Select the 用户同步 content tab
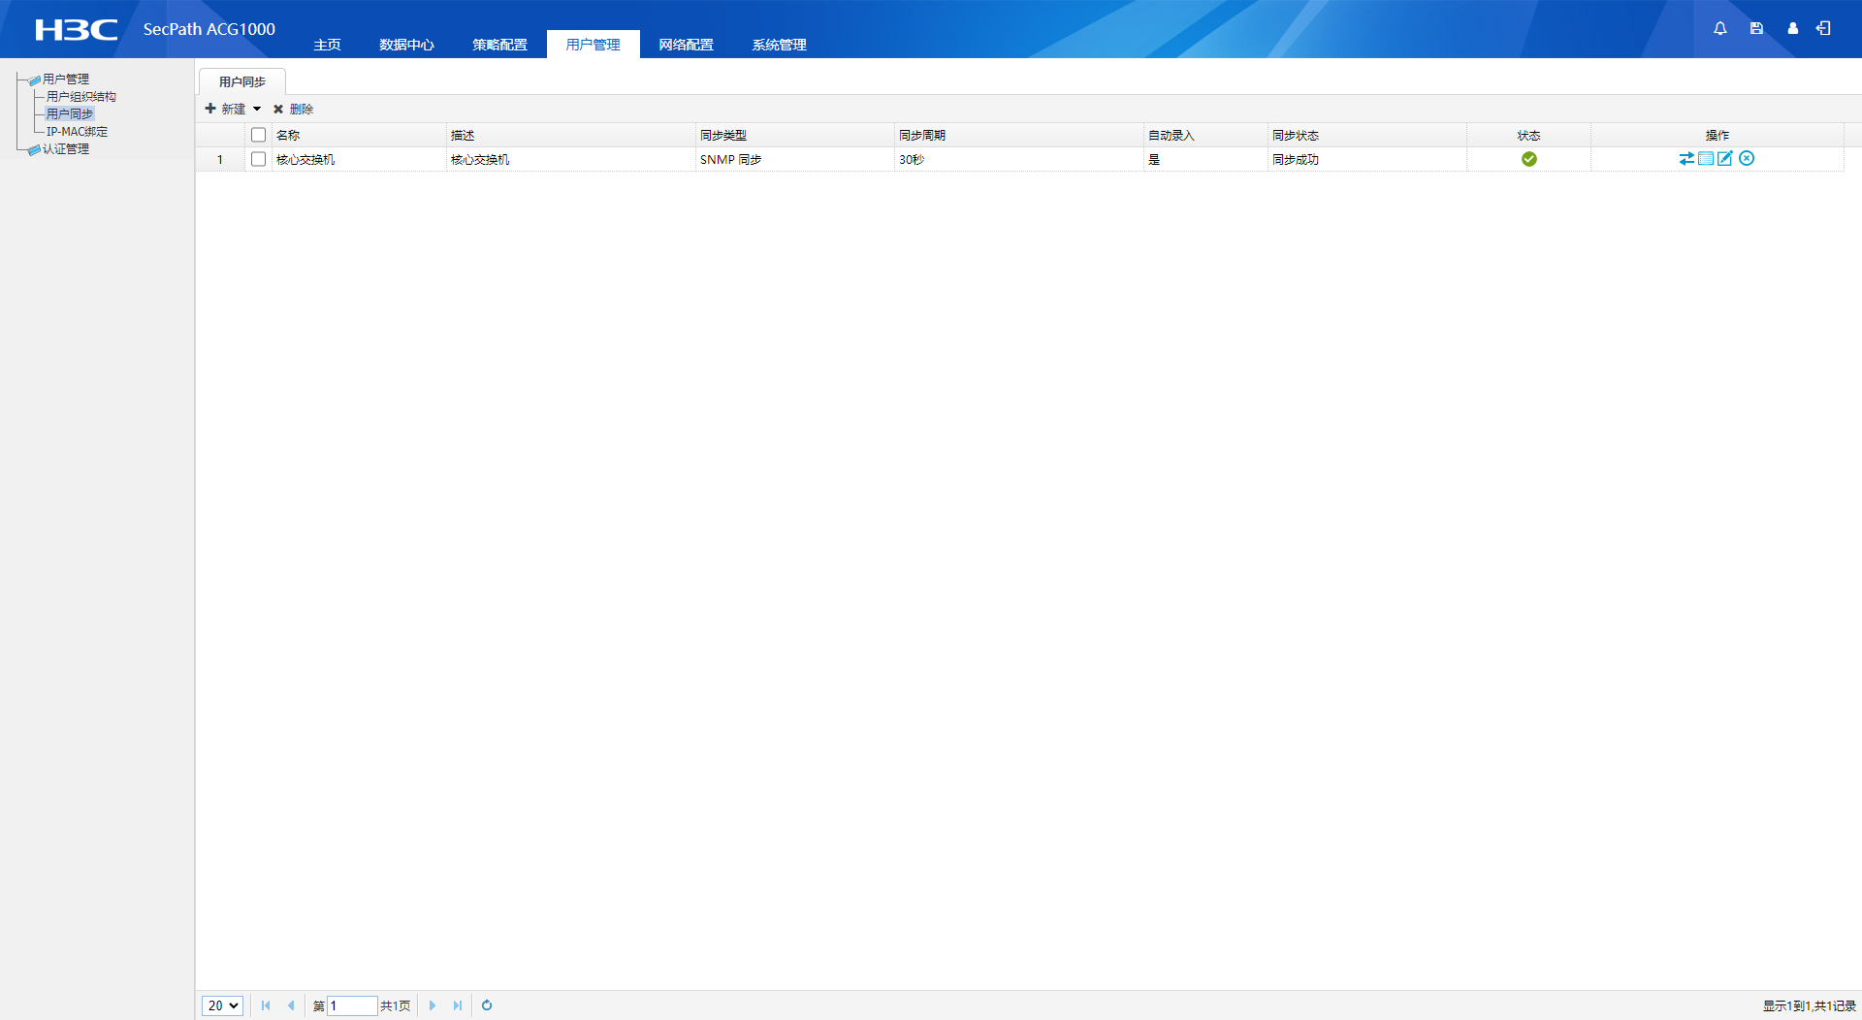This screenshot has height=1020, width=1862. tap(242, 81)
